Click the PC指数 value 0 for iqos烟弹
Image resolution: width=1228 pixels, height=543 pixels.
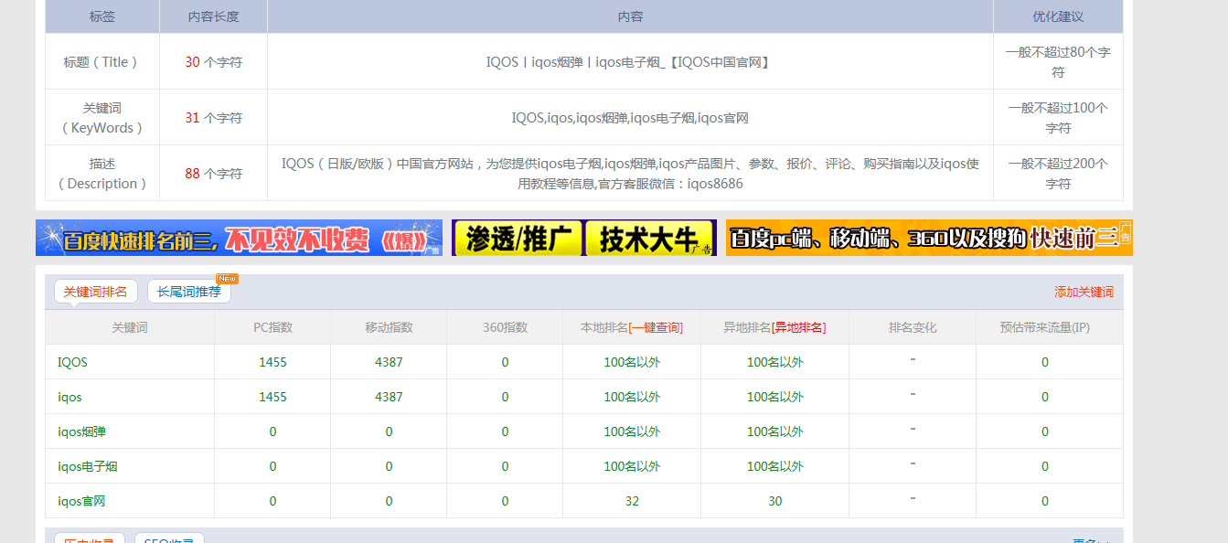pyautogui.click(x=272, y=431)
